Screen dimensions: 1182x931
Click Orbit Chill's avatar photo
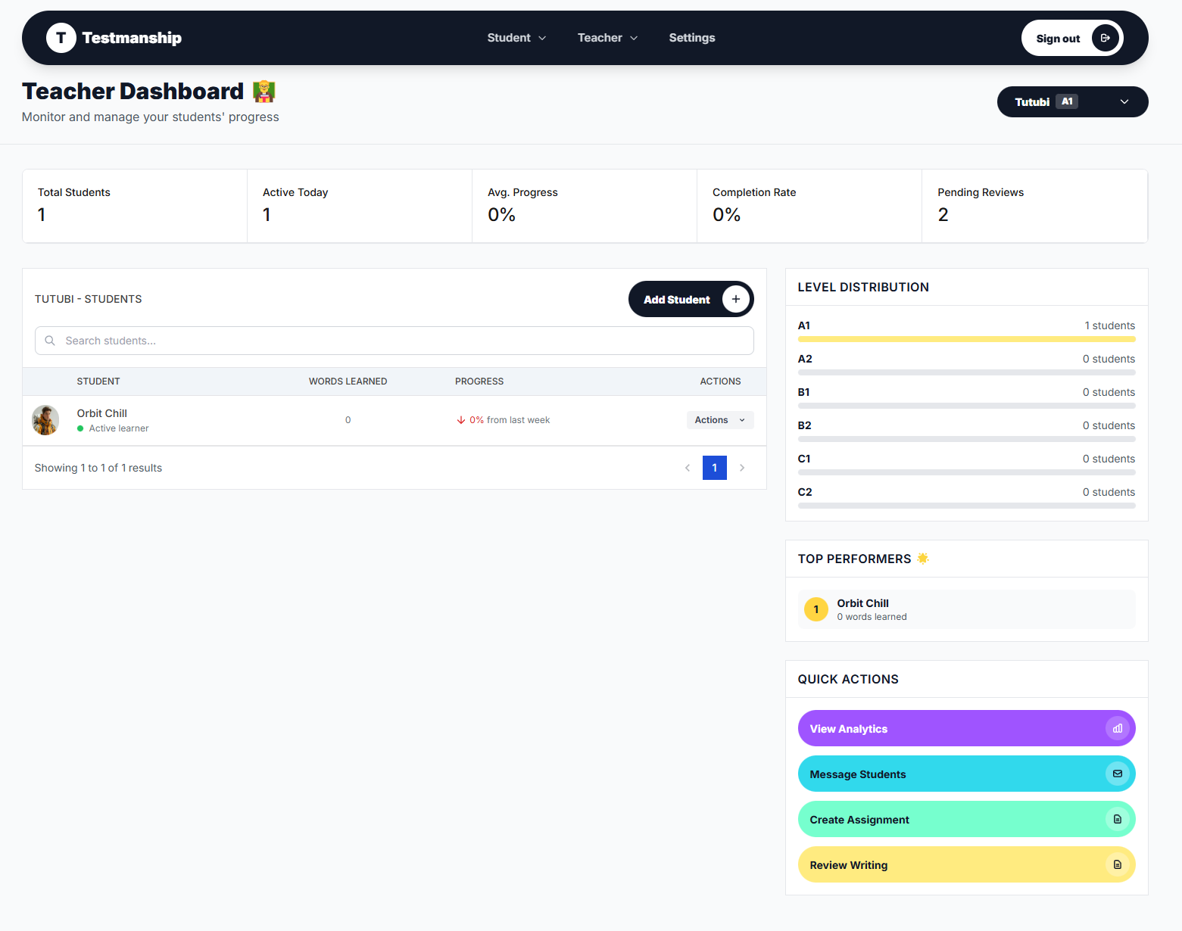(x=45, y=420)
